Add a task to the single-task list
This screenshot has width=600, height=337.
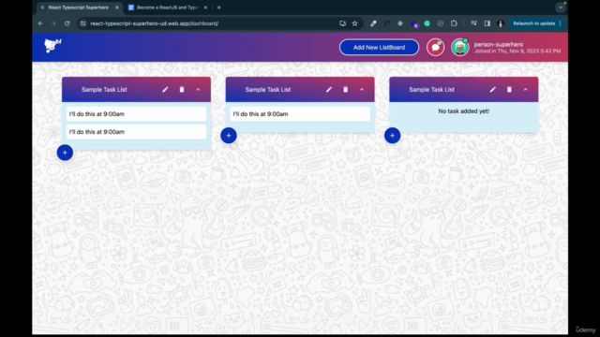coord(229,135)
